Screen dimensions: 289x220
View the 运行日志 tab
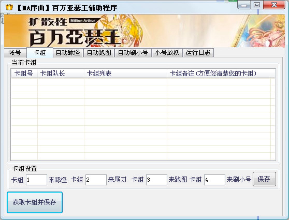point(198,53)
